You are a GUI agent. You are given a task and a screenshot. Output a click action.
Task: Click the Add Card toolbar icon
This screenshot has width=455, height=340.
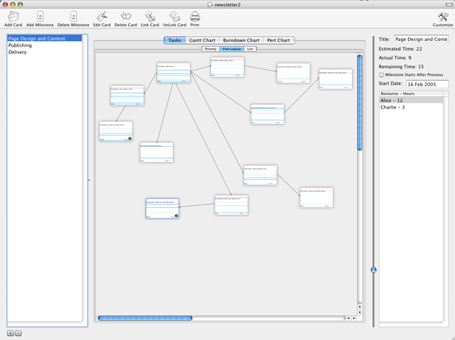pyautogui.click(x=13, y=16)
